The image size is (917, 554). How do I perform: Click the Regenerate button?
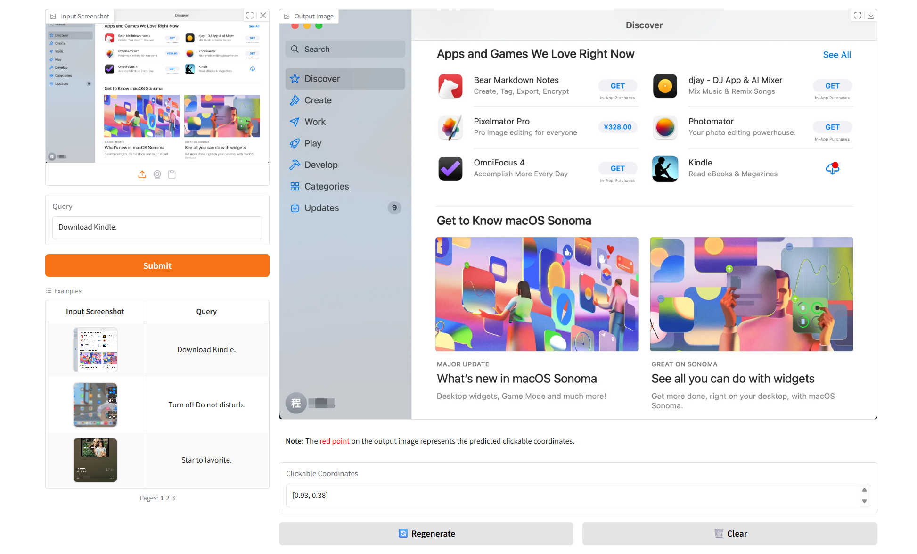tap(426, 533)
